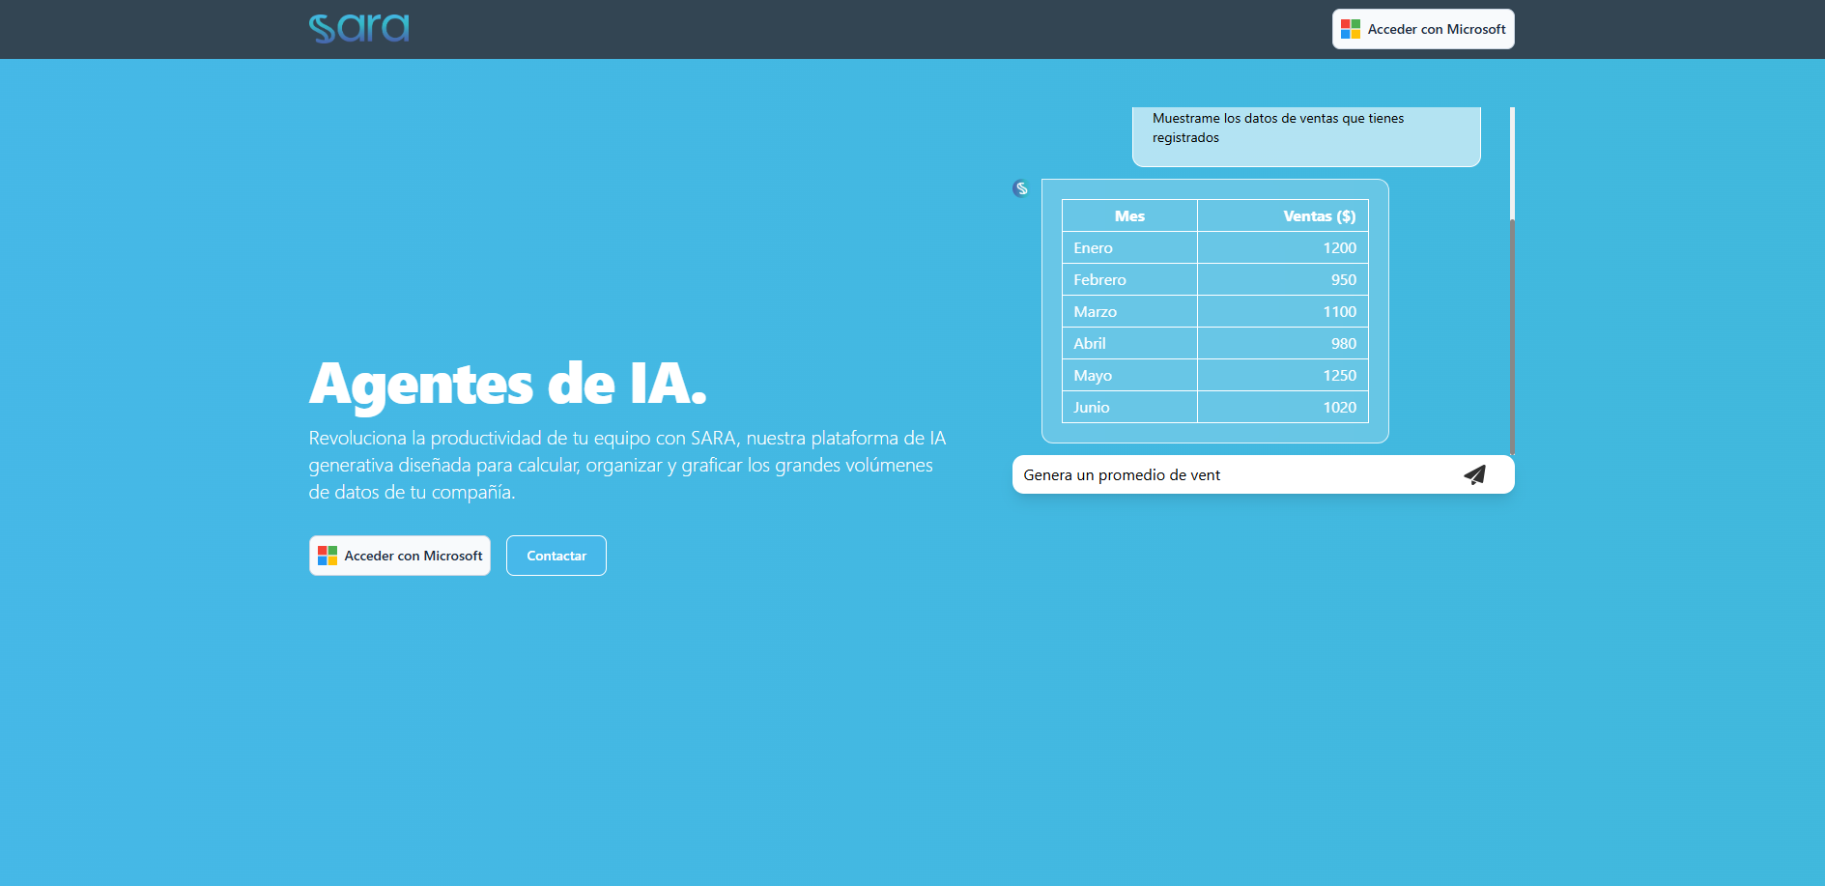Click the Febrero table cell

1129,280
